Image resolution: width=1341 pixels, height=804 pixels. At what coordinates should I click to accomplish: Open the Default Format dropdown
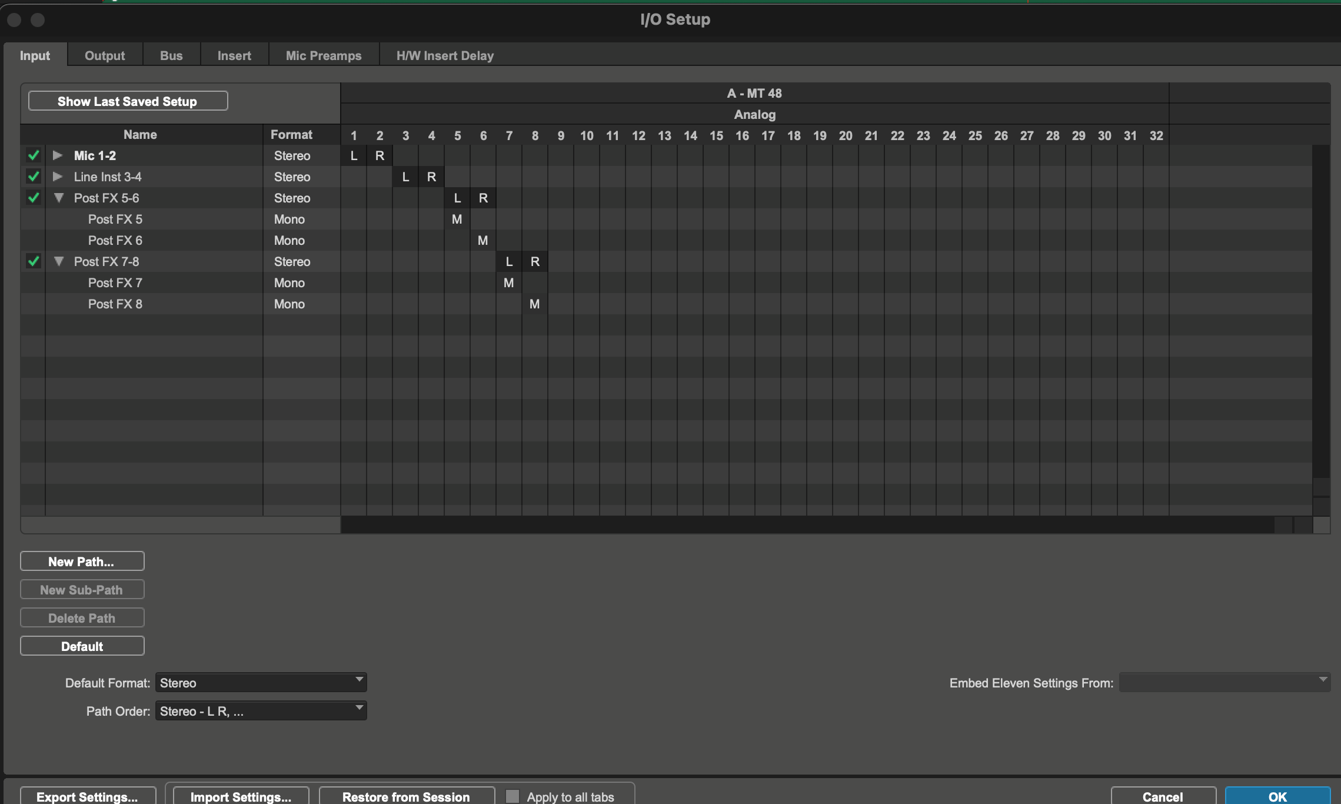coord(261,683)
